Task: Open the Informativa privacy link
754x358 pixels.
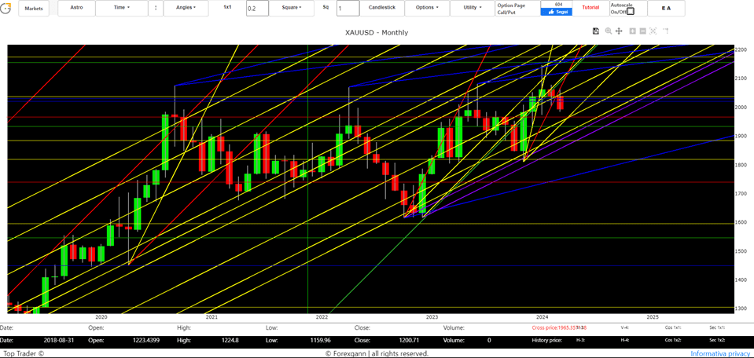Action: click(721, 353)
